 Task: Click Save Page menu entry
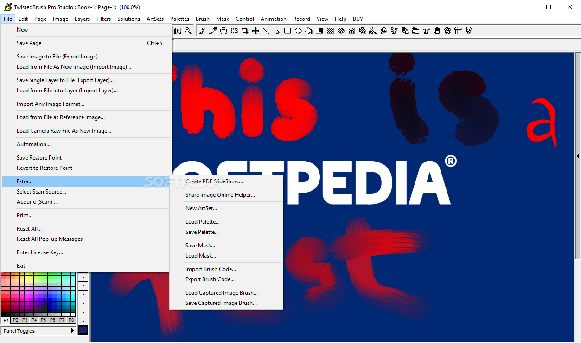click(x=87, y=43)
